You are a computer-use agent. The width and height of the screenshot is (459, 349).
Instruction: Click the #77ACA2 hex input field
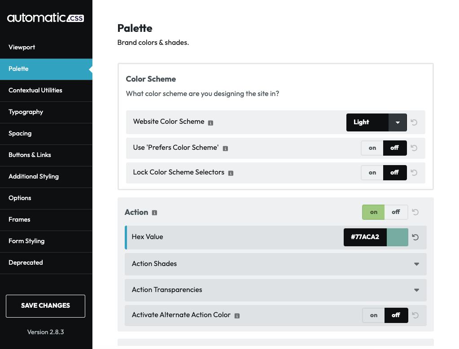point(365,237)
